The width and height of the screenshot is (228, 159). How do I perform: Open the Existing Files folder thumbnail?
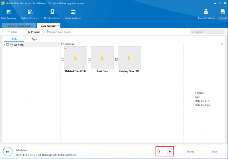(x=129, y=58)
